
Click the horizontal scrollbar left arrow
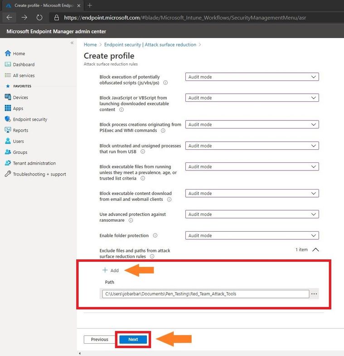(80, 353)
